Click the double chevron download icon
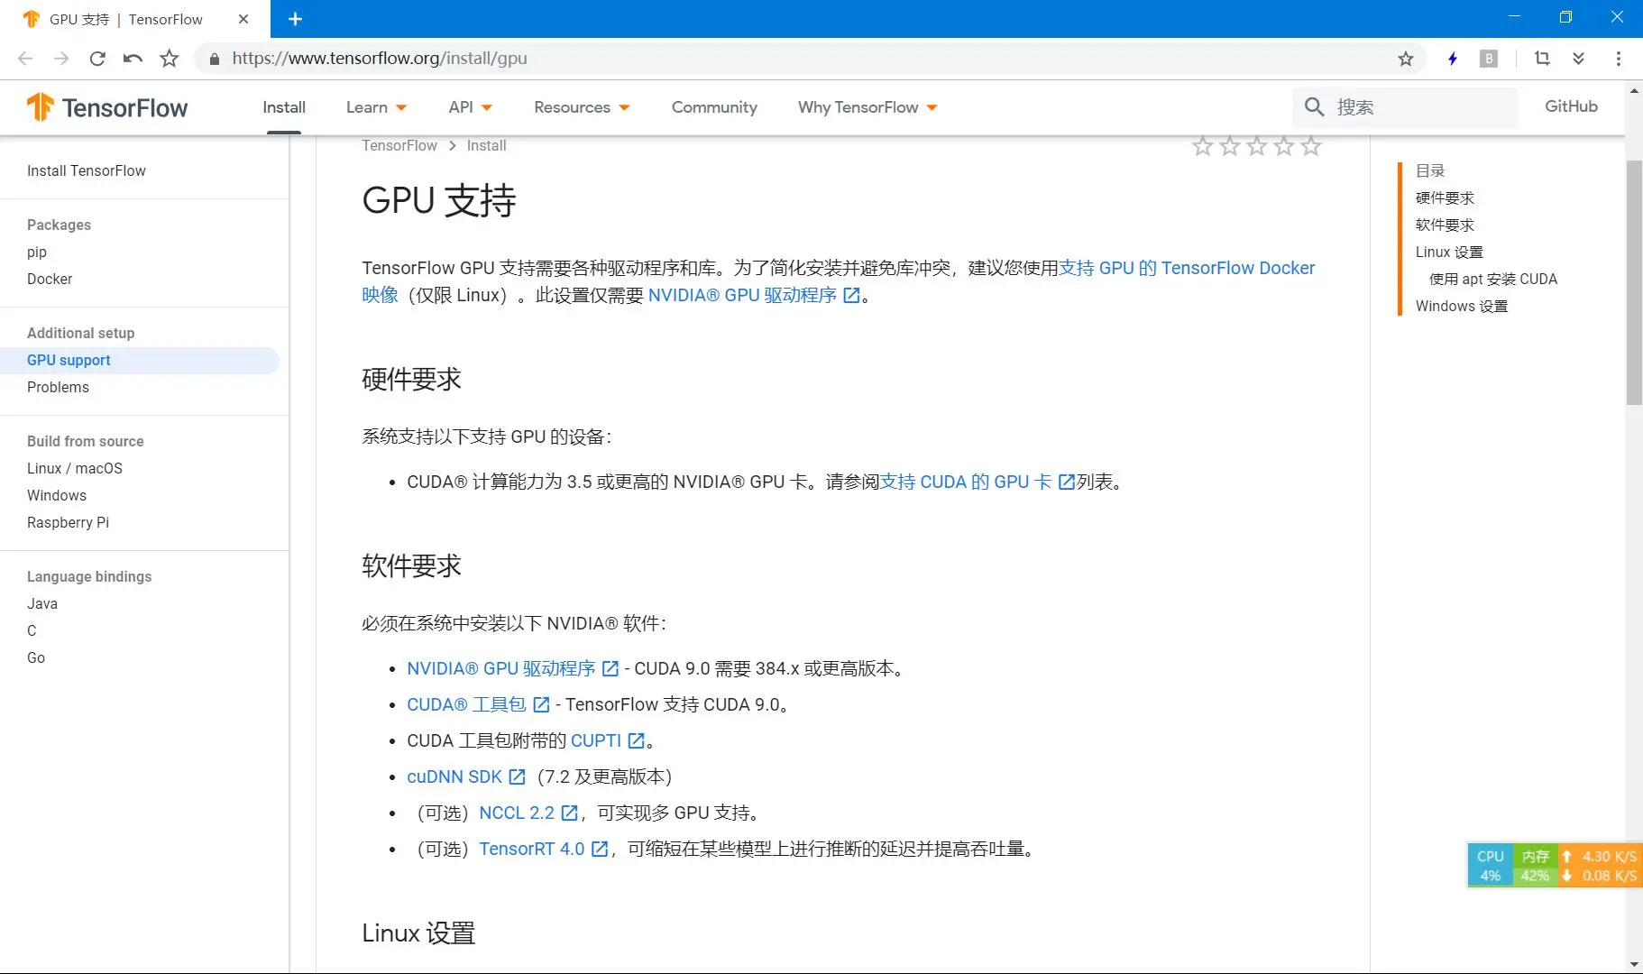1643x974 pixels. click(x=1578, y=59)
